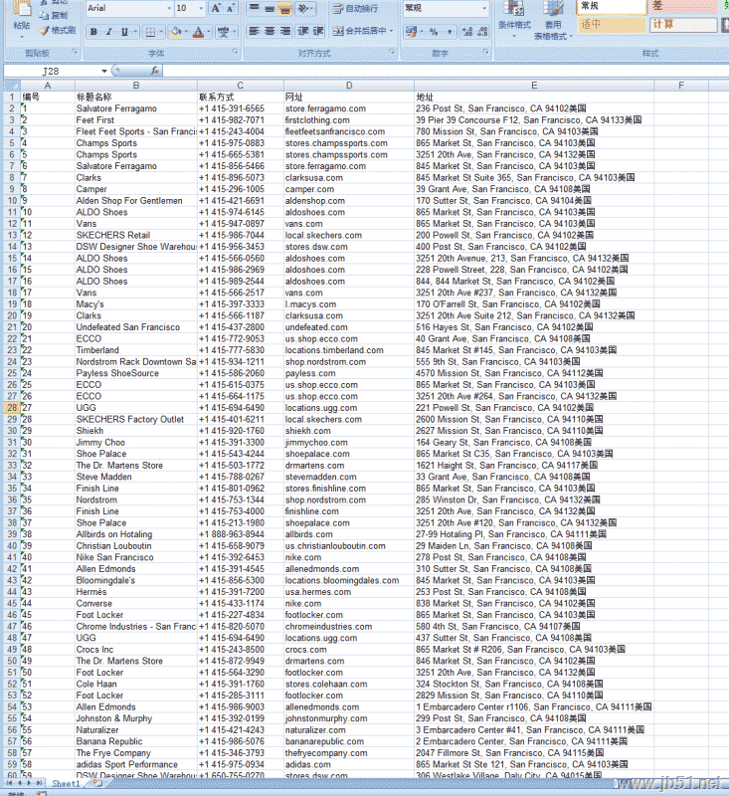The height and width of the screenshot is (796, 729).
Task: Apply font color red A
Action: tap(198, 32)
